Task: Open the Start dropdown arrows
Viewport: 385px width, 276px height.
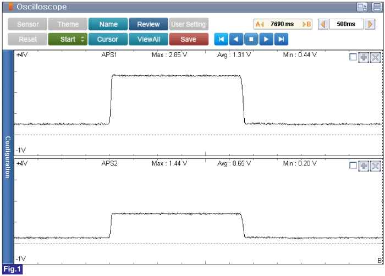Action: [x=82, y=39]
